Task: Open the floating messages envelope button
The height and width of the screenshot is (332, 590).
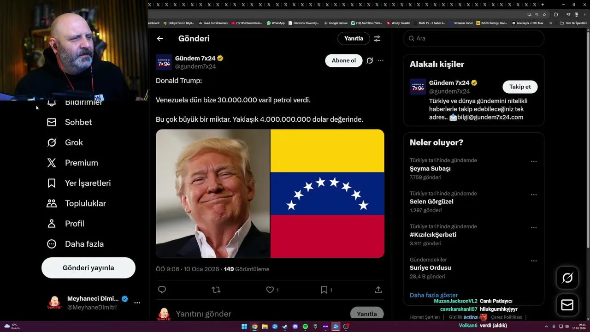Action: pos(567,305)
